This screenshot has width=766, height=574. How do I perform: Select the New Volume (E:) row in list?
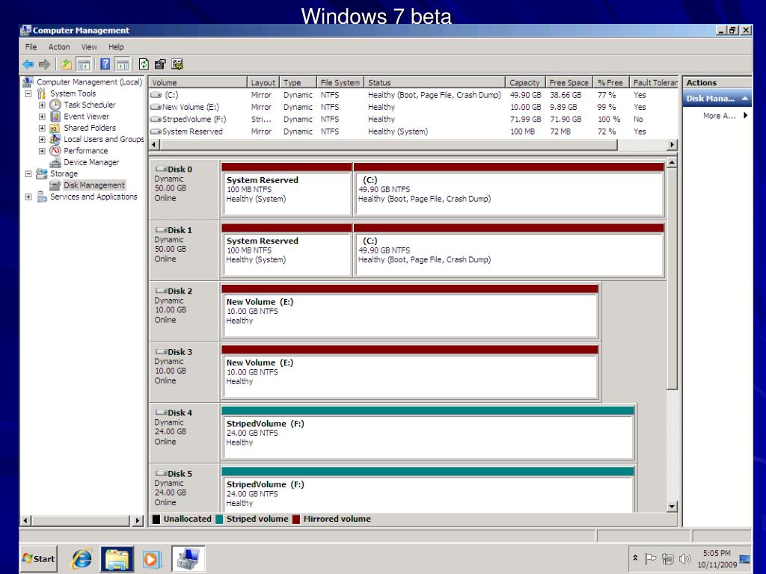tap(414, 107)
